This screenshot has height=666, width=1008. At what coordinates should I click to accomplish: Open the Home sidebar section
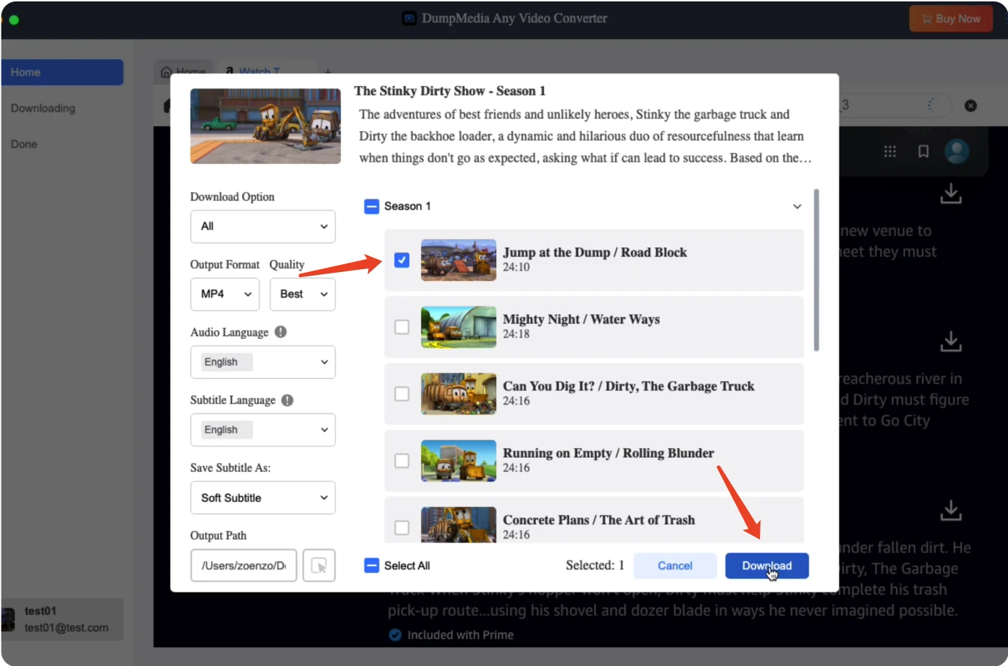click(x=62, y=72)
